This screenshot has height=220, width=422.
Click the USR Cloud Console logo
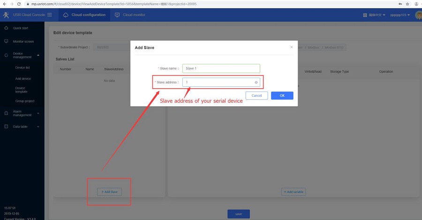coord(6,15)
